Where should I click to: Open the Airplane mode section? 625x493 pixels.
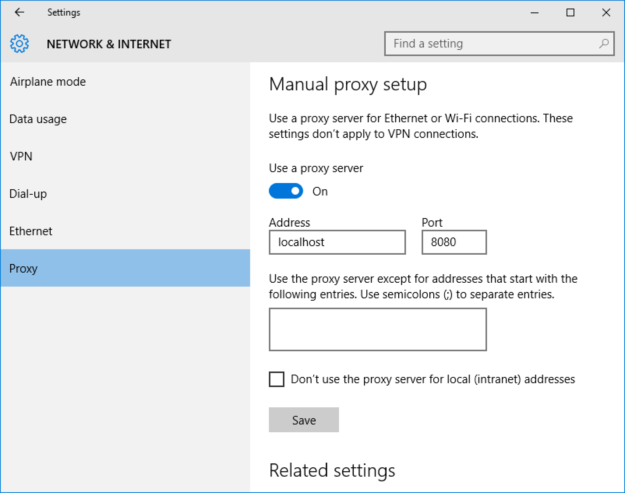125,81
